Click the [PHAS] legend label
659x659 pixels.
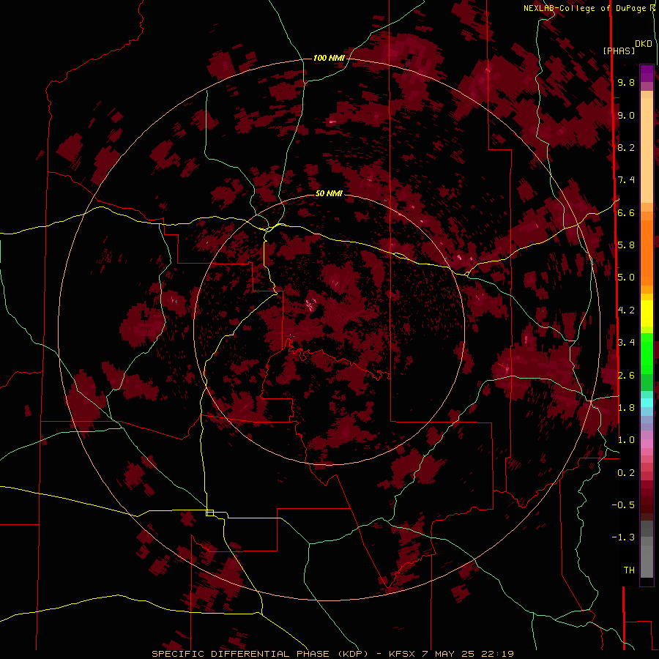[619, 51]
